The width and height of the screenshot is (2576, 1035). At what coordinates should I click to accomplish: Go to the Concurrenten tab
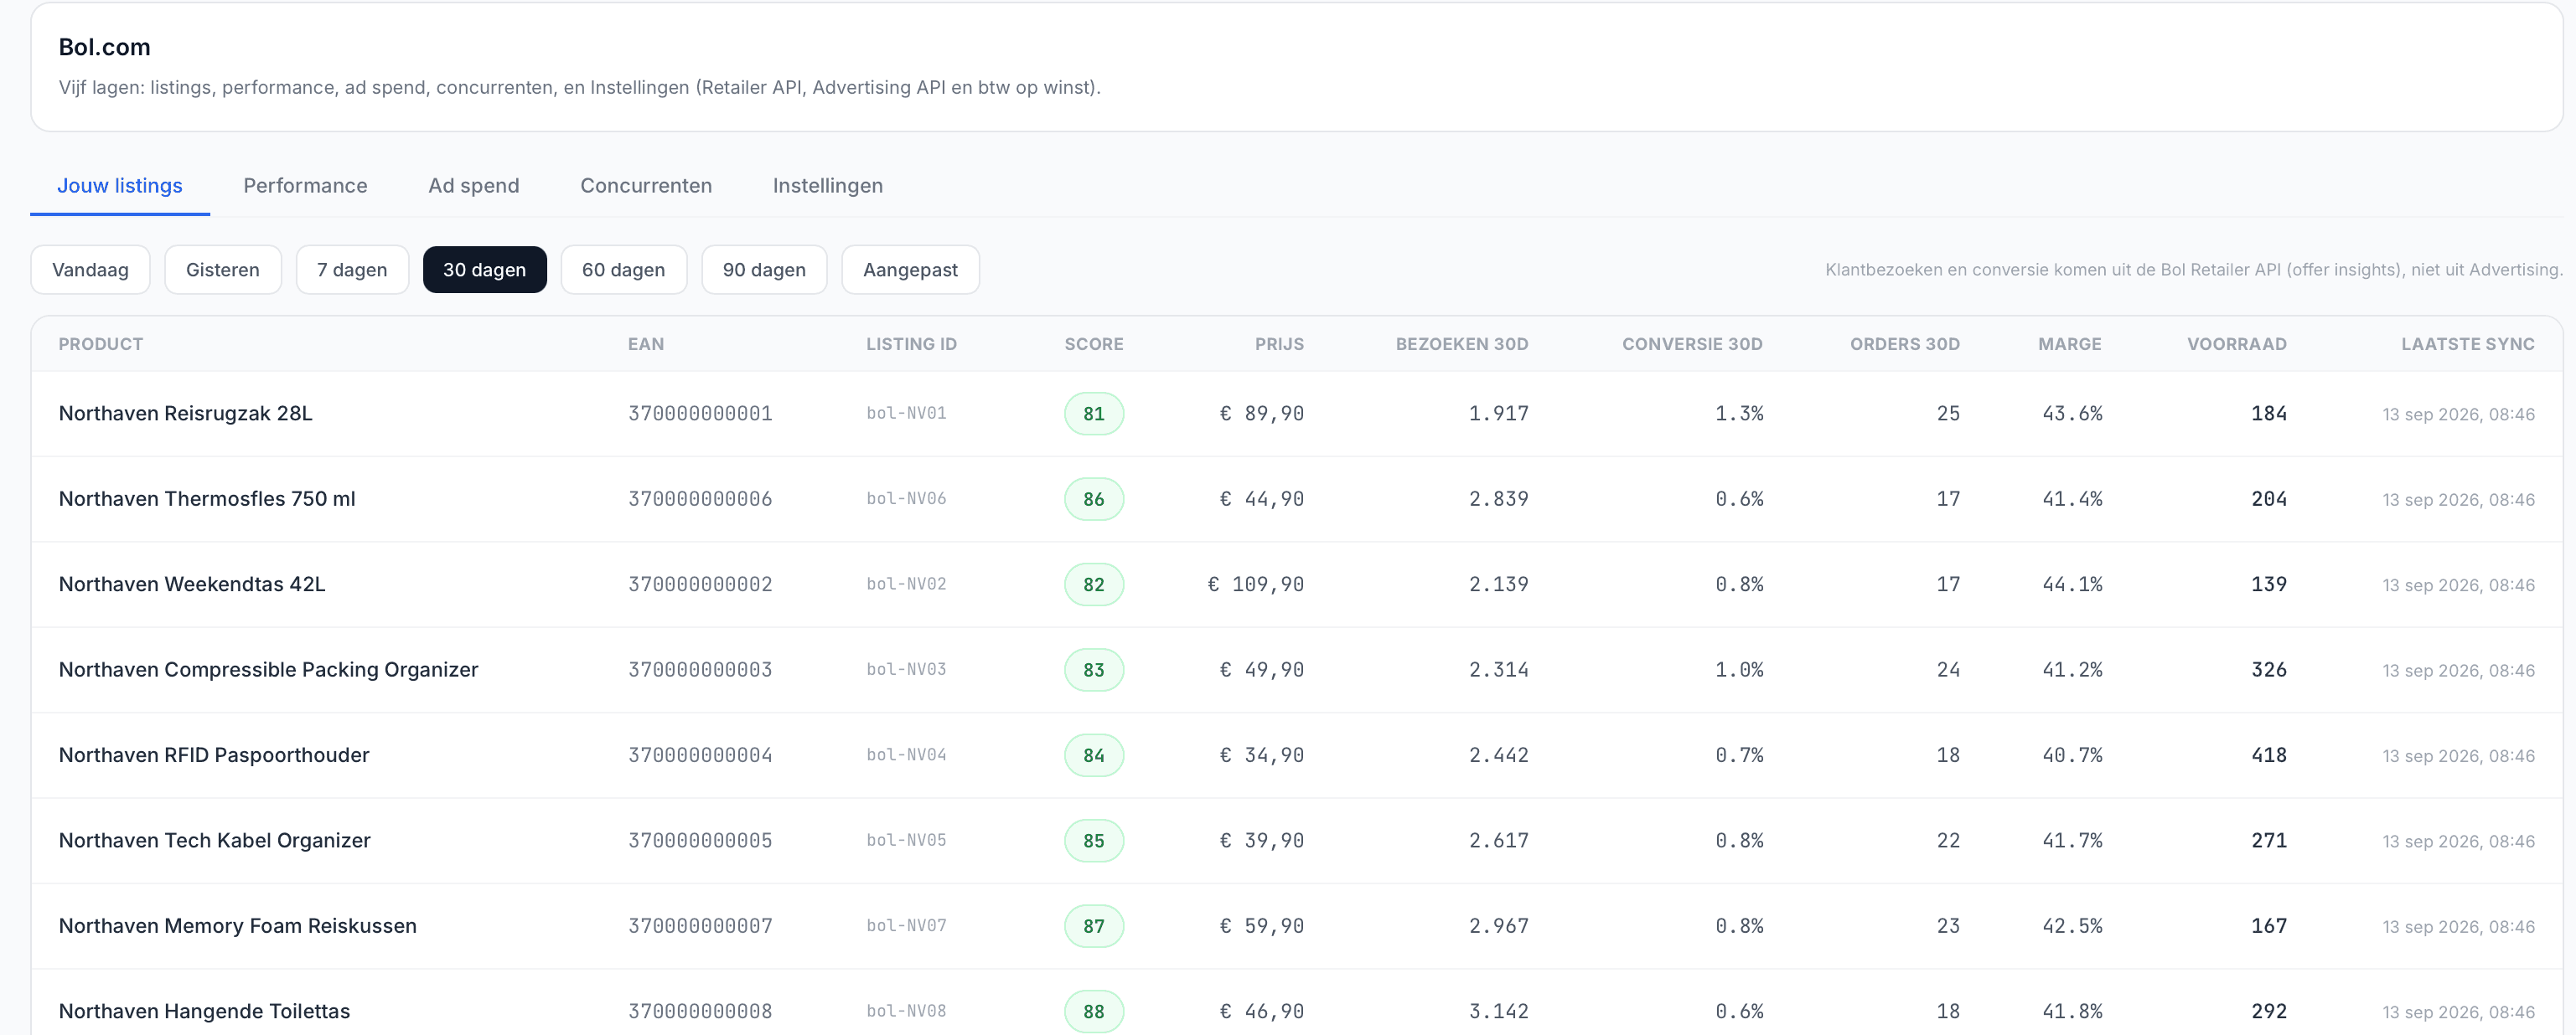(646, 186)
